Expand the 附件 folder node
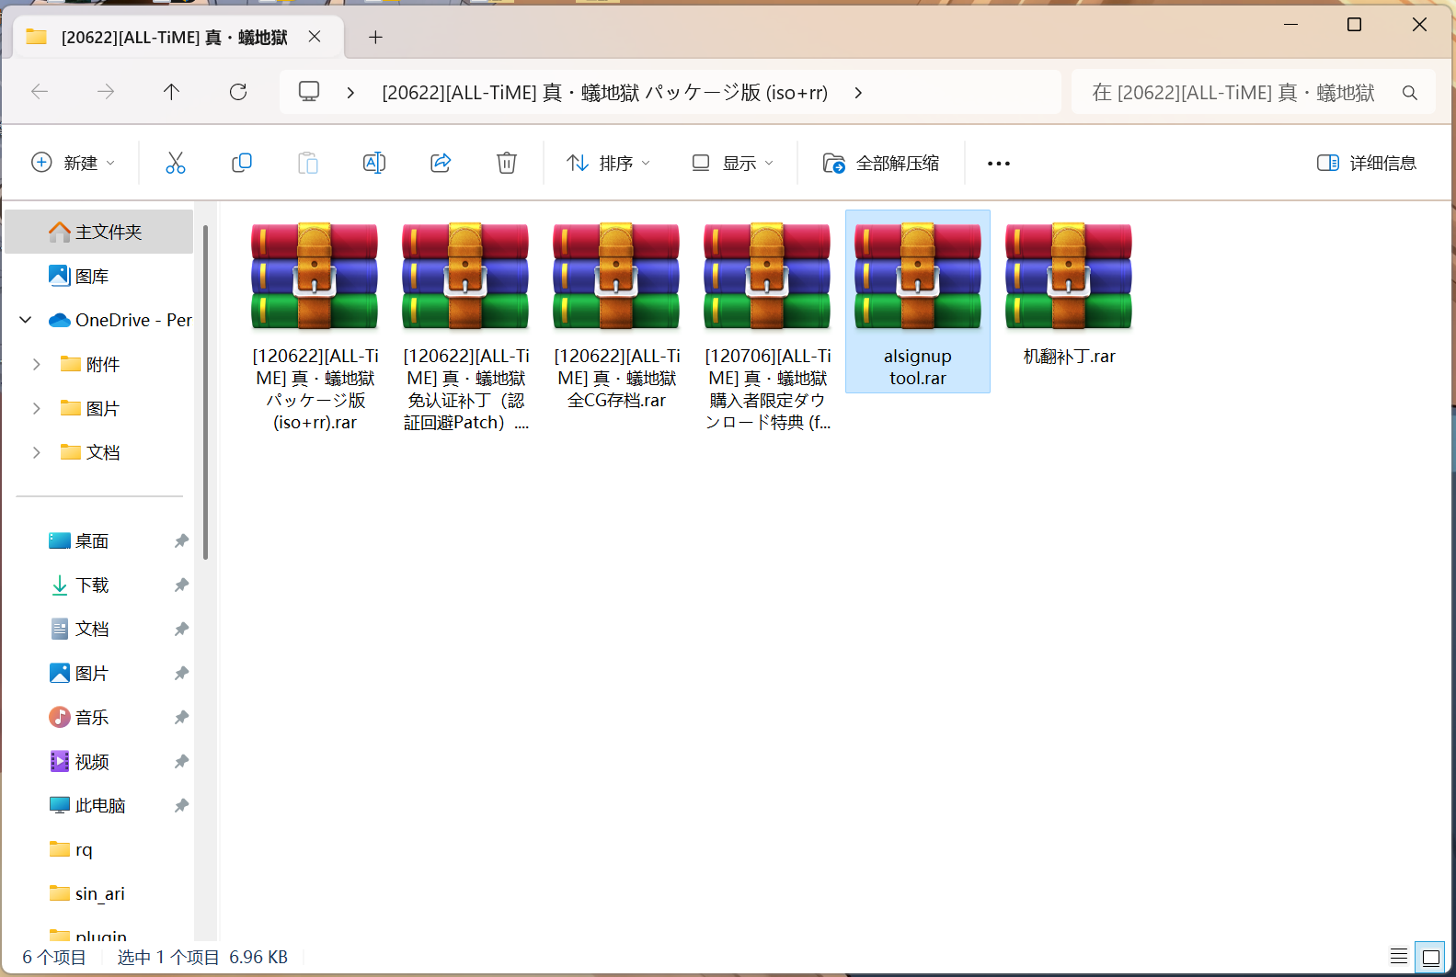The image size is (1456, 977). coord(36,364)
